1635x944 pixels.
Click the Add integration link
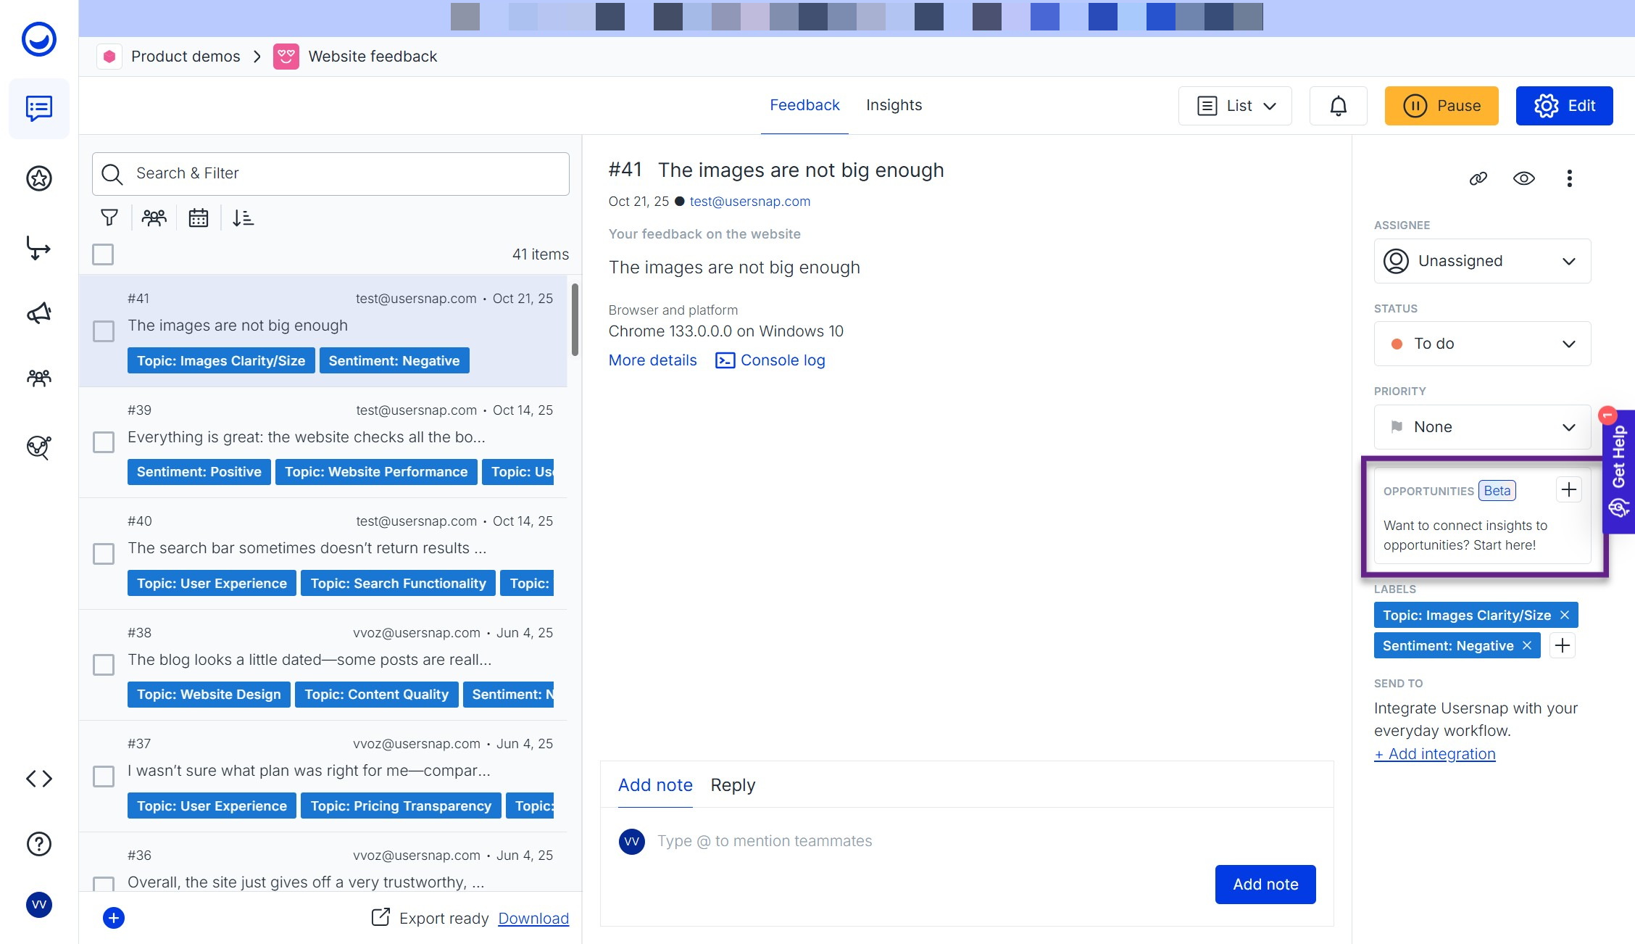pos(1435,754)
